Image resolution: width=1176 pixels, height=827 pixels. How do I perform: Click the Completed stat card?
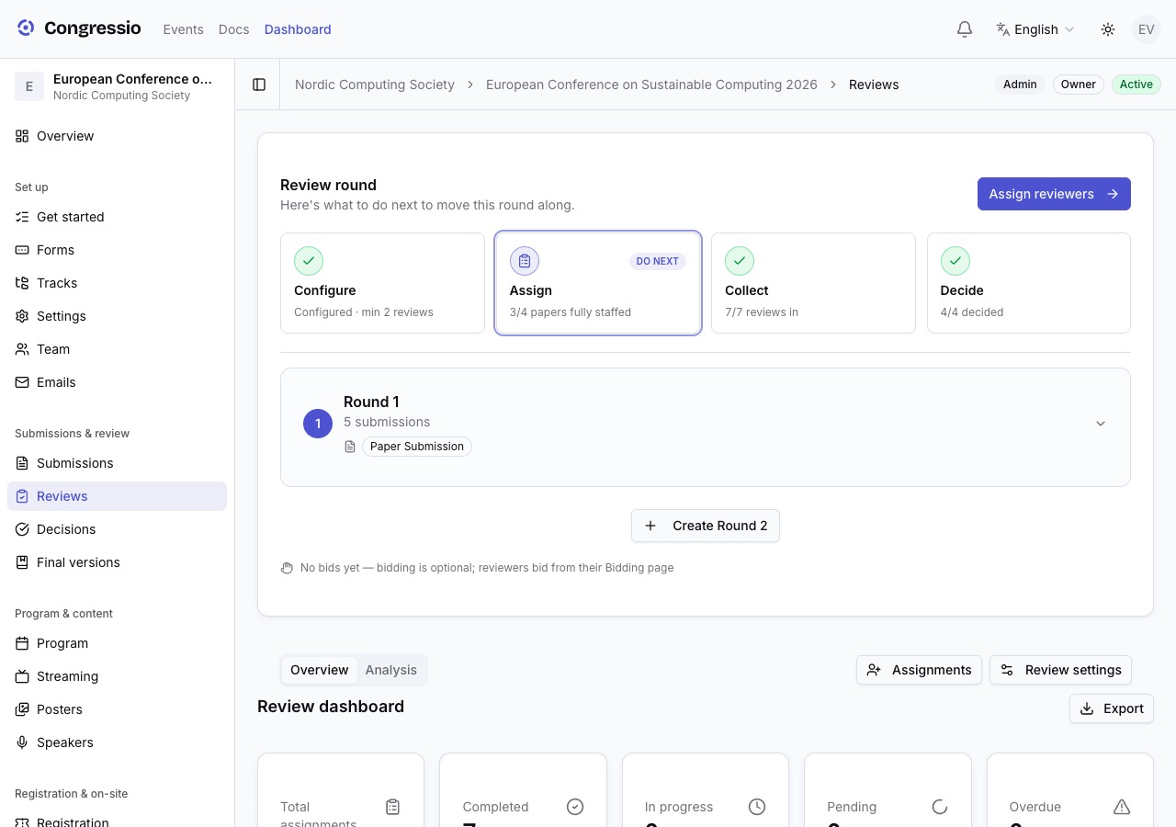click(x=523, y=790)
